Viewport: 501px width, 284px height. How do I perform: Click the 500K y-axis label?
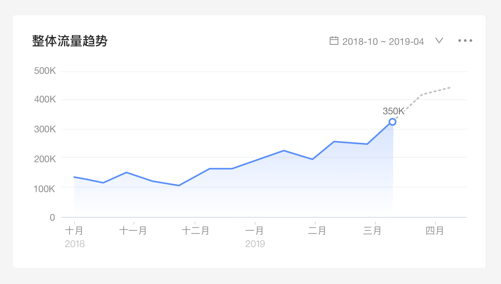click(45, 70)
